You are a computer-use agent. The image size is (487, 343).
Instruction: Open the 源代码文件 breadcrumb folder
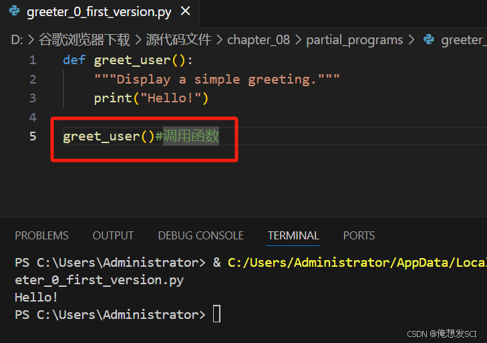point(178,40)
